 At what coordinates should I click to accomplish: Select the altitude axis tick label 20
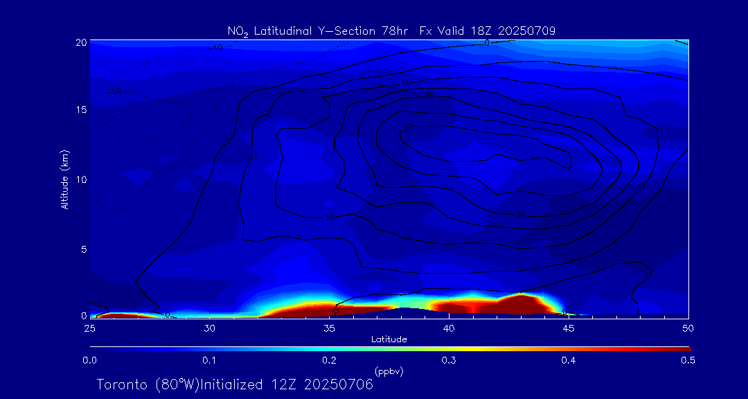click(x=81, y=42)
